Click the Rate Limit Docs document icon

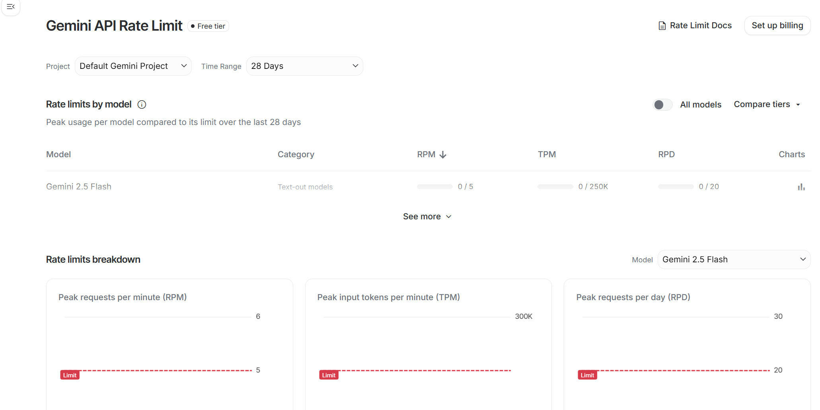click(x=662, y=26)
